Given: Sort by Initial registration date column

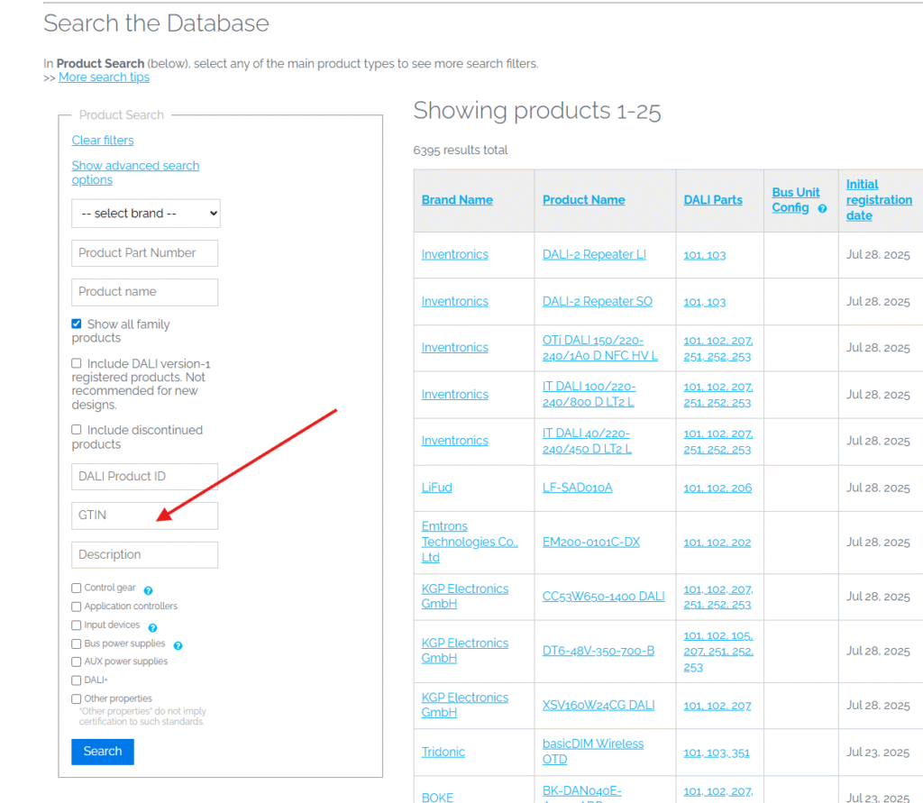Looking at the screenshot, I should coord(879,200).
